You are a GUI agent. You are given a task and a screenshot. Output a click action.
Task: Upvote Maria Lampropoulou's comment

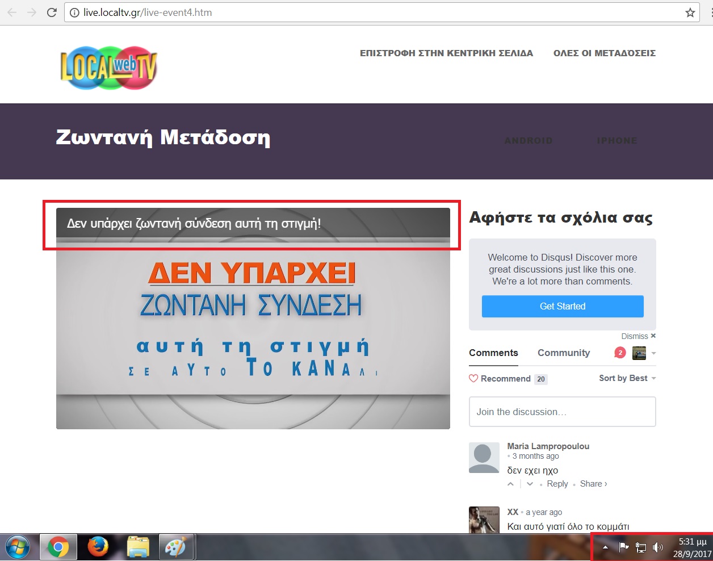pyautogui.click(x=510, y=484)
